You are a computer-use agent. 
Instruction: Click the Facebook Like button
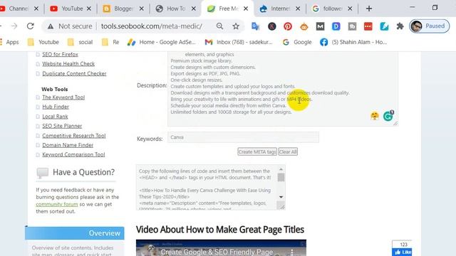pyautogui.click(x=402, y=252)
